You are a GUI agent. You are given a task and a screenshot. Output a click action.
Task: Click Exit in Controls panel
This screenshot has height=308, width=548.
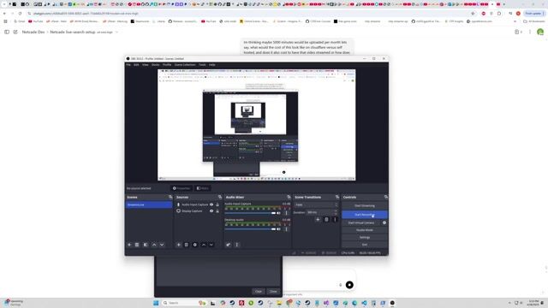click(365, 245)
